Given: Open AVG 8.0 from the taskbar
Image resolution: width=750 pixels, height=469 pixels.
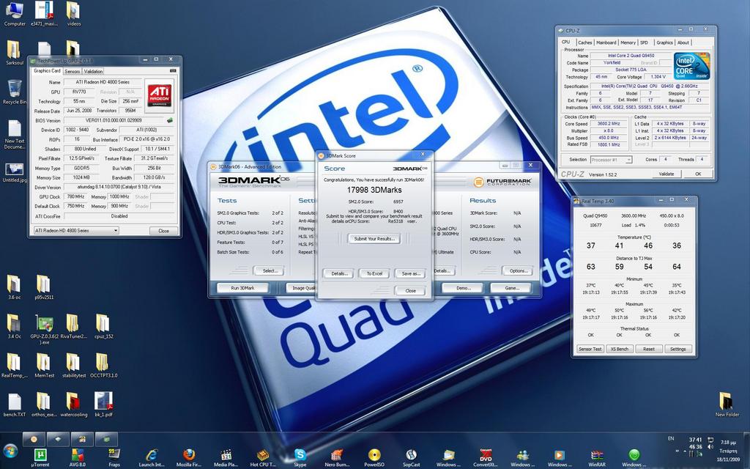Looking at the screenshot, I should tap(78, 457).
